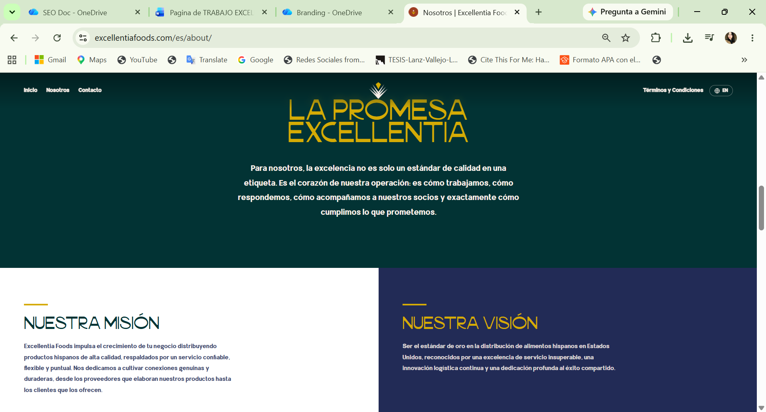
Task: Click the Excellentia leaf logo
Action: point(378,90)
